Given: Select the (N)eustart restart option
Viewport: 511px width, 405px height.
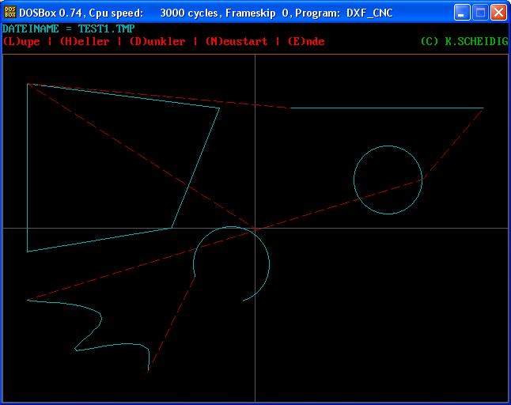Looking at the screenshot, I should (237, 42).
